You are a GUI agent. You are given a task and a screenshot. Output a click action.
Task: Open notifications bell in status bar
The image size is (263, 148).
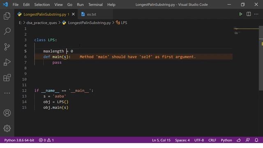pos(256,140)
